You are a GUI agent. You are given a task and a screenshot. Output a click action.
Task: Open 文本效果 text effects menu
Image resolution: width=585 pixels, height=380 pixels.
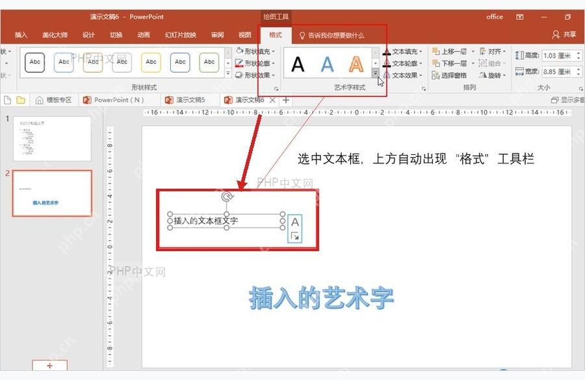402,75
